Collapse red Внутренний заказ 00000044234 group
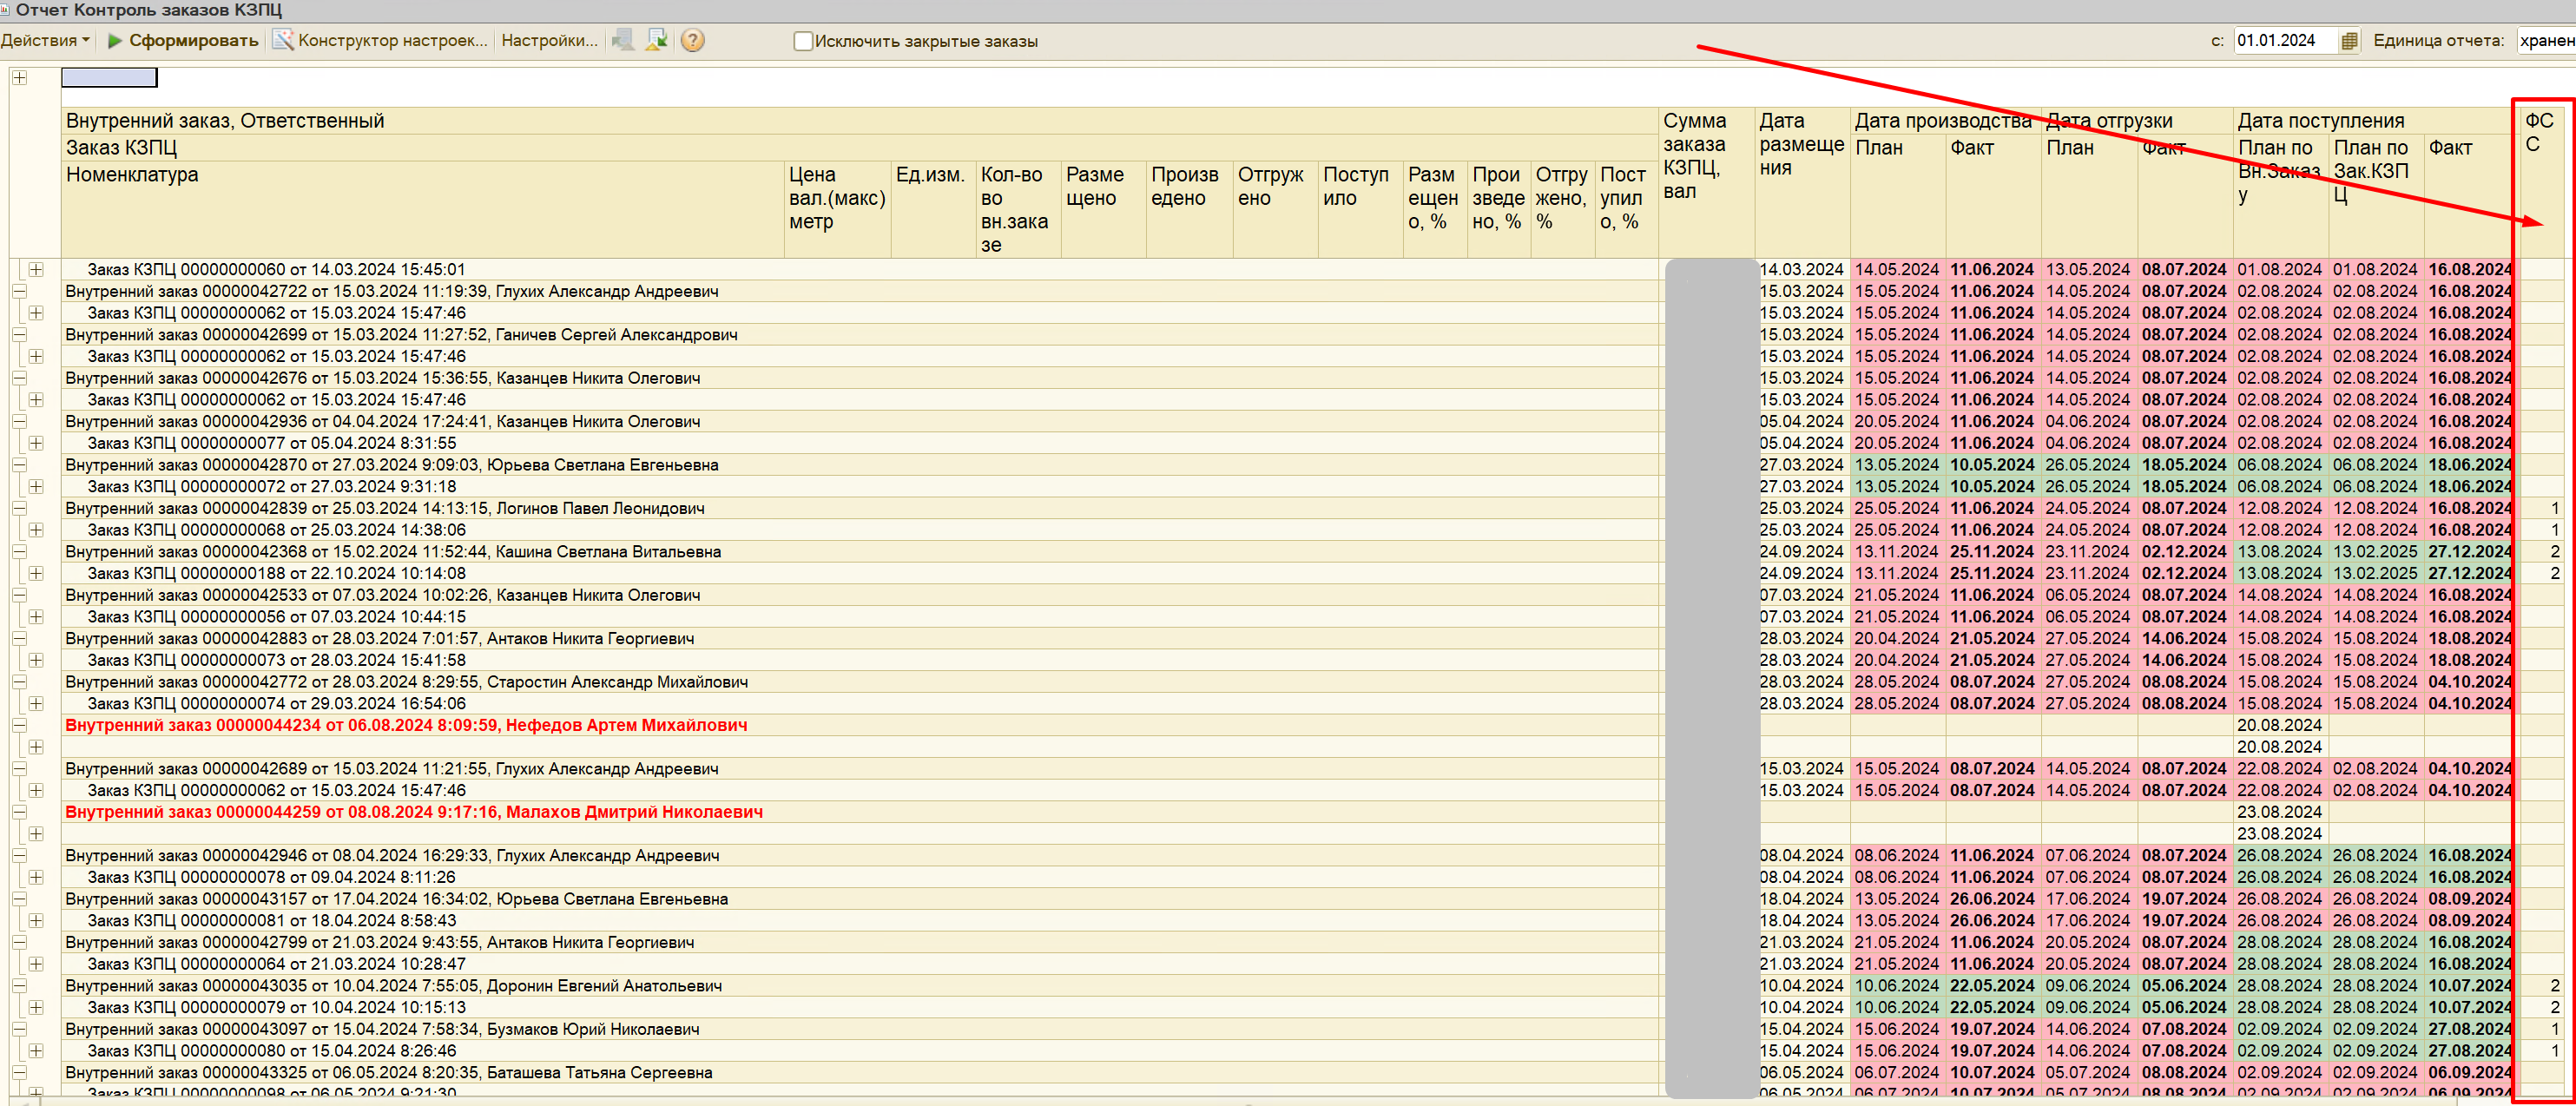Screen dimensions: 2576x1106 [19, 725]
